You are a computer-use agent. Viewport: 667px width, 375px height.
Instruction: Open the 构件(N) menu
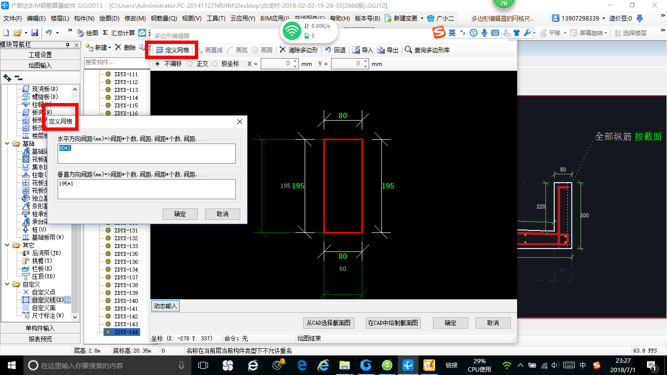pyautogui.click(x=84, y=19)
